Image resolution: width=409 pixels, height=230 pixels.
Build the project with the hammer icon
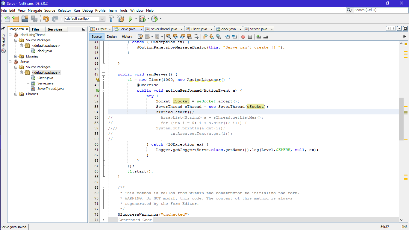click(x=111, y=19)
